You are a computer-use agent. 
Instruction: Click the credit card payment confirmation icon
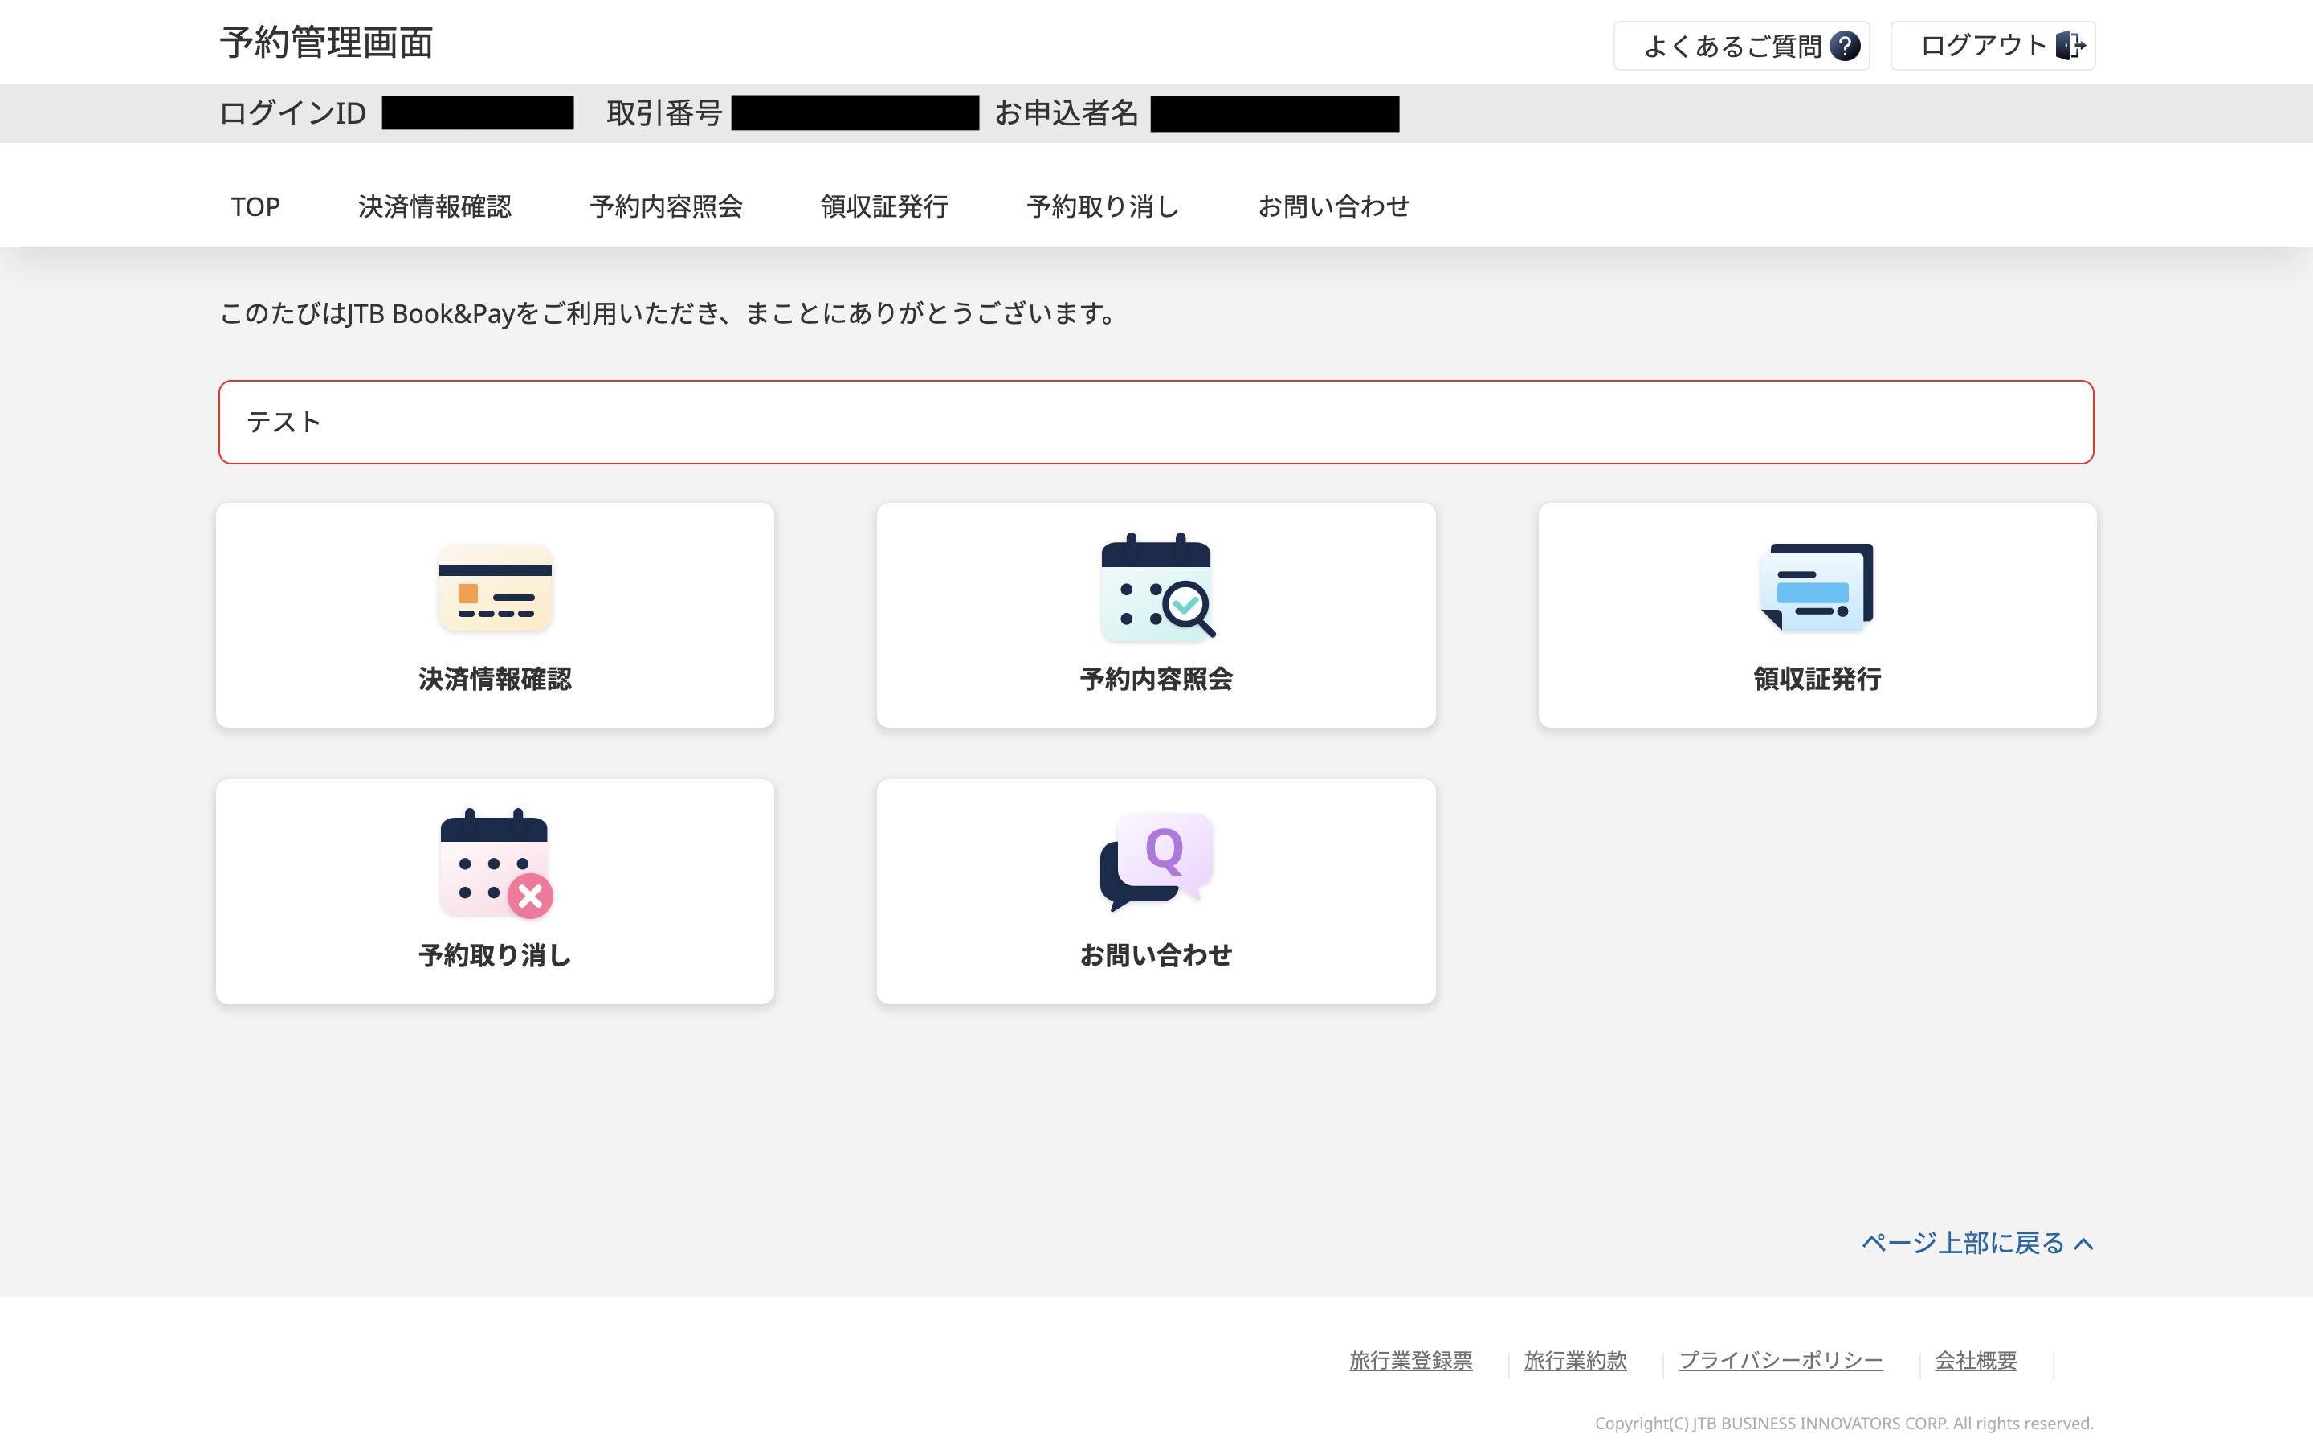(x=495, y=587)
